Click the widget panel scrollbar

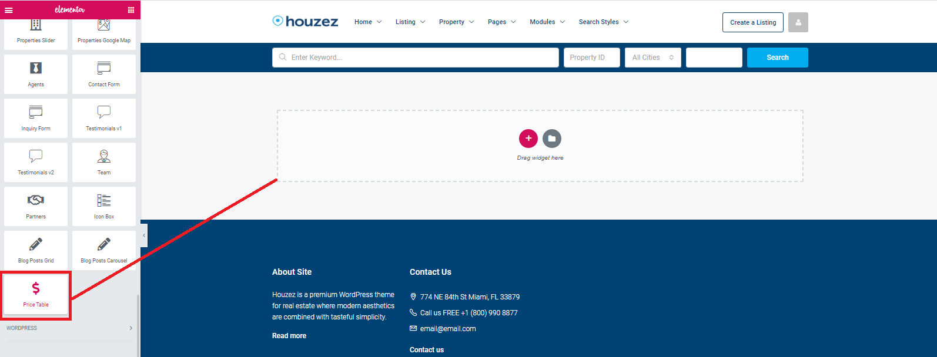[139, 325]
